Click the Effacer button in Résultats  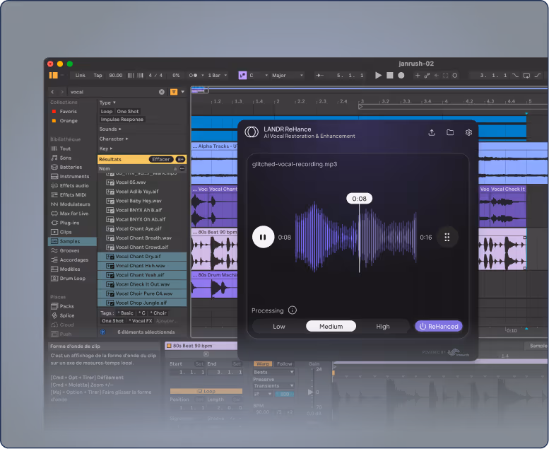tap(161, 159)
